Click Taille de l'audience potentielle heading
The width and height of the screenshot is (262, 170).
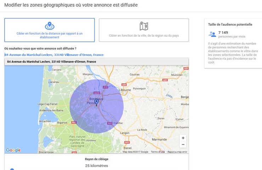pos(230,24)
